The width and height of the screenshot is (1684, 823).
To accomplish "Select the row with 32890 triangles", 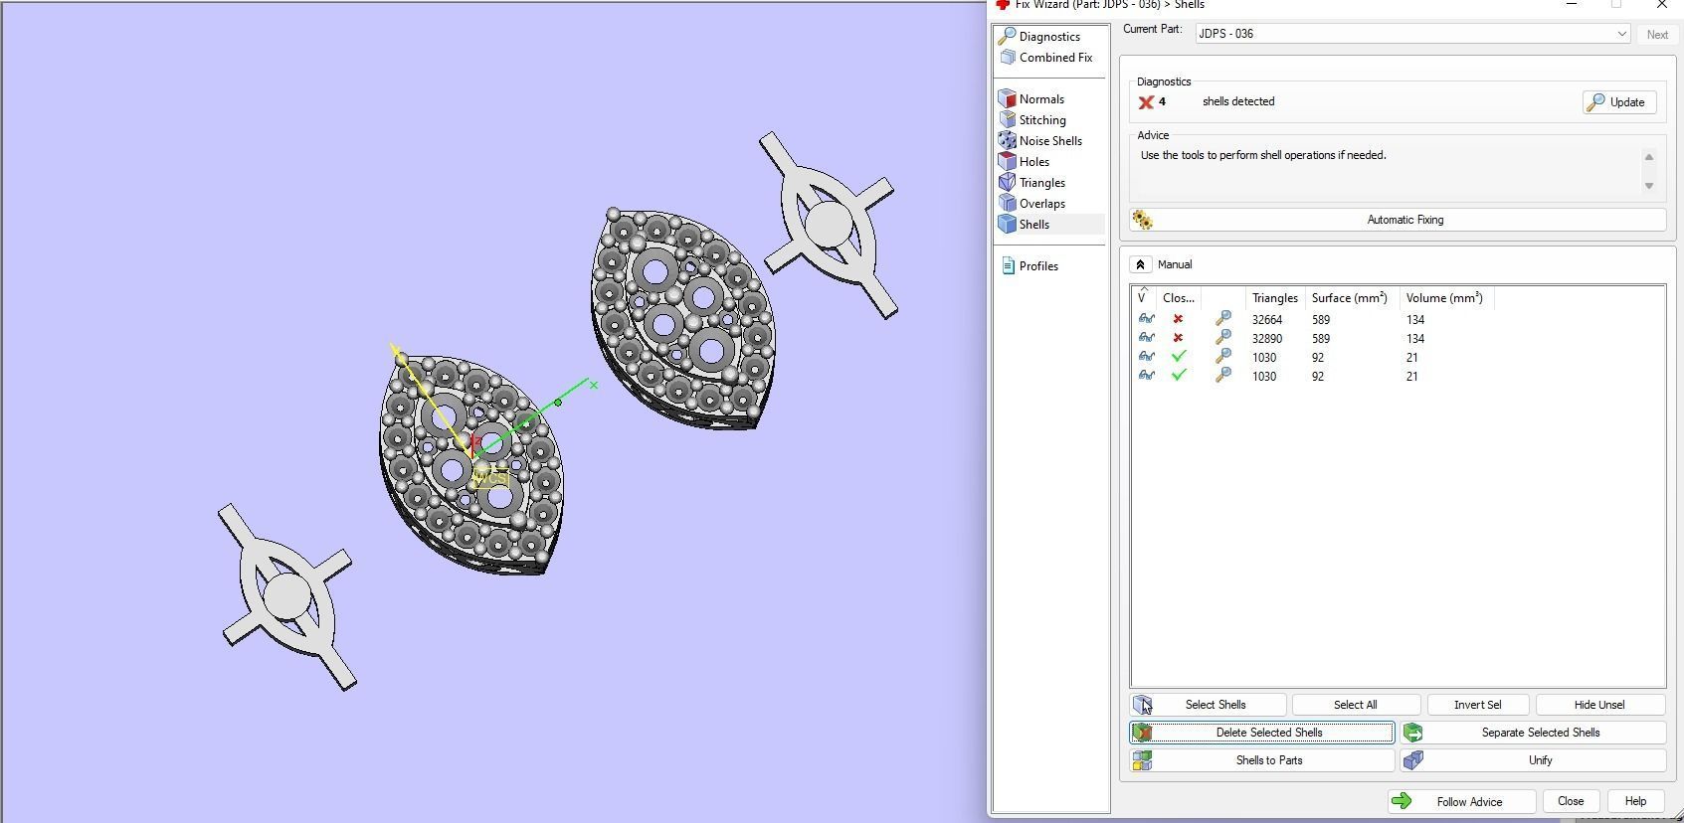I will [1398, 339].
